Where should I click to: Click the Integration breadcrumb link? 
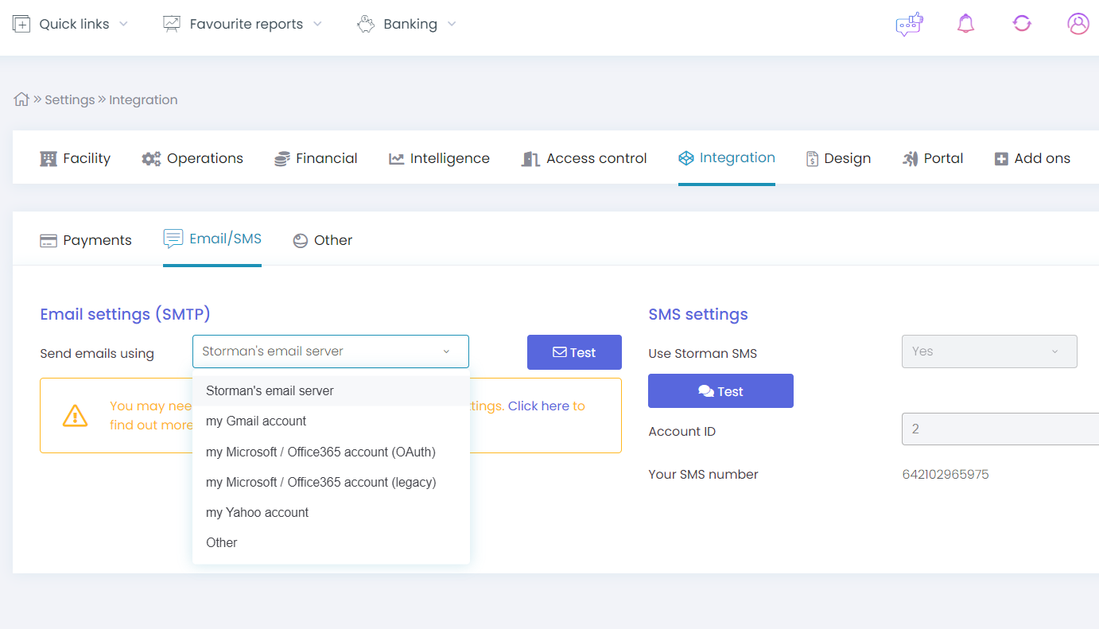tap(143, 99)
